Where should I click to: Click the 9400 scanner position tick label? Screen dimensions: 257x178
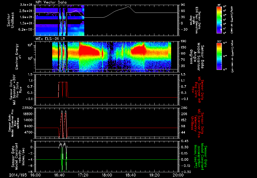pyautogui.click(x=29, y=126)
